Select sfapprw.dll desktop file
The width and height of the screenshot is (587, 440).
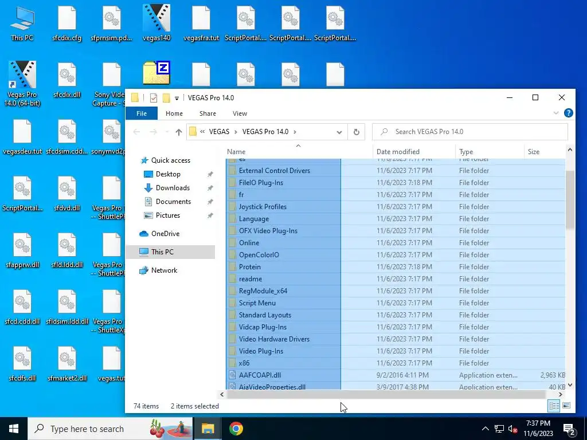(22, 251)
